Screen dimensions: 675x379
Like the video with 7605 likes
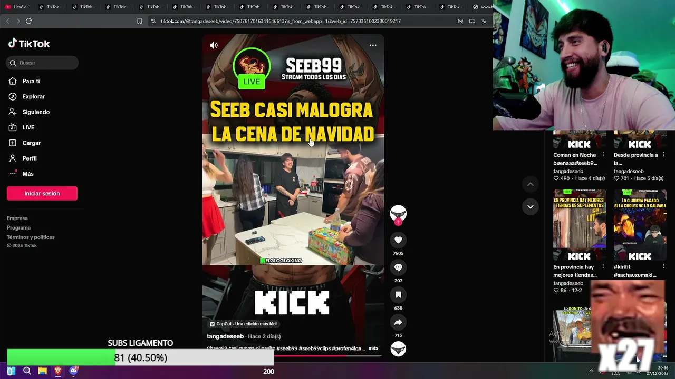coord(398,240)
